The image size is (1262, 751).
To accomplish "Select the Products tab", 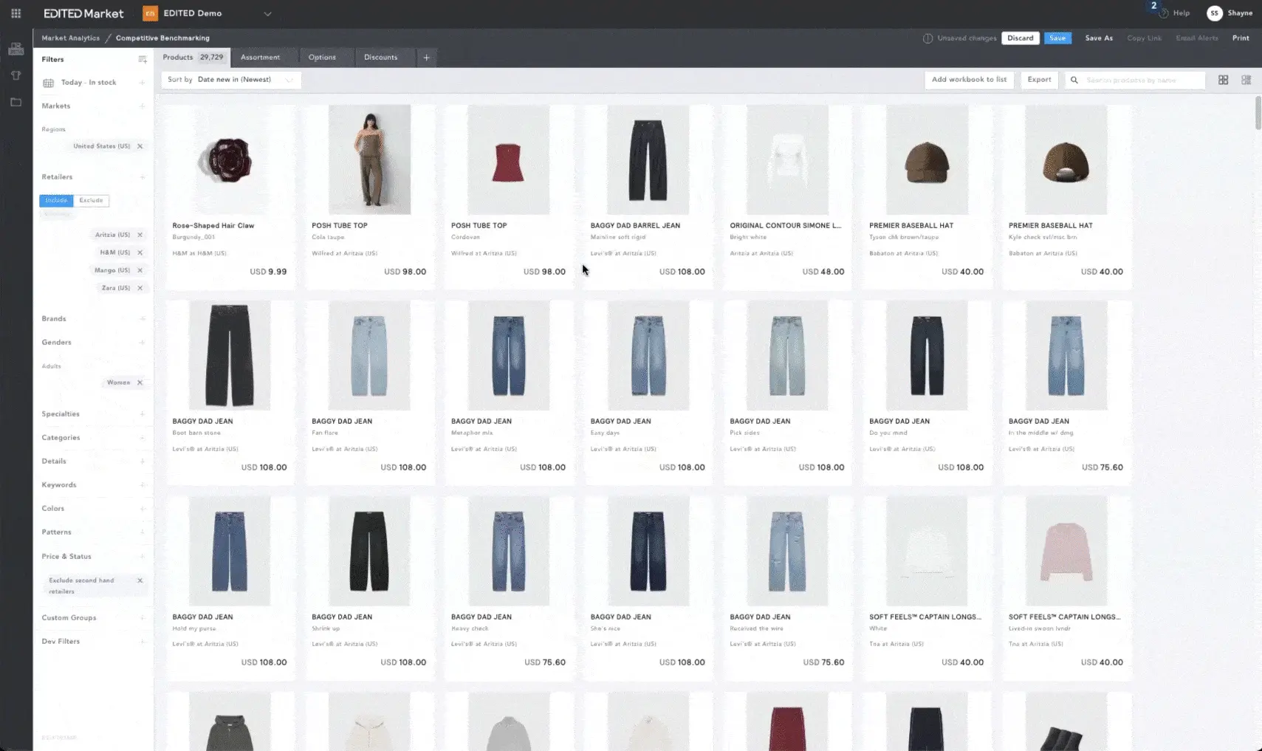I will click(x=192, y=58).
